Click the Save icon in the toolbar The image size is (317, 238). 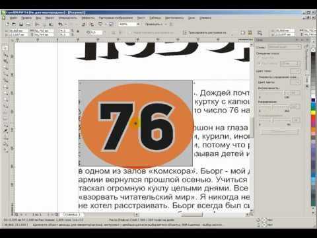tap(21, 24)
